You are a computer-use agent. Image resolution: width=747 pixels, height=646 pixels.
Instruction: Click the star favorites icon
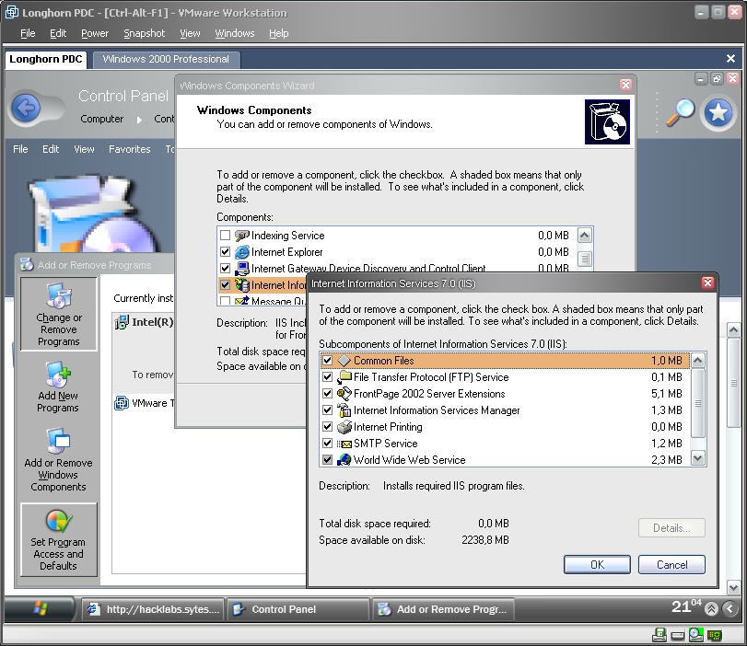pyautogui.click(x=718, y=112)
